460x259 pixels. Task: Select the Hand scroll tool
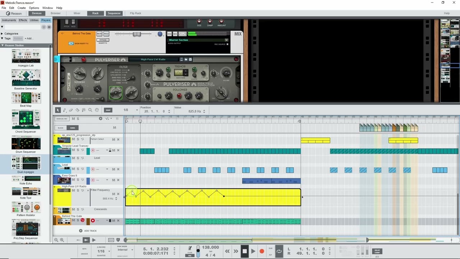point(97,110)
